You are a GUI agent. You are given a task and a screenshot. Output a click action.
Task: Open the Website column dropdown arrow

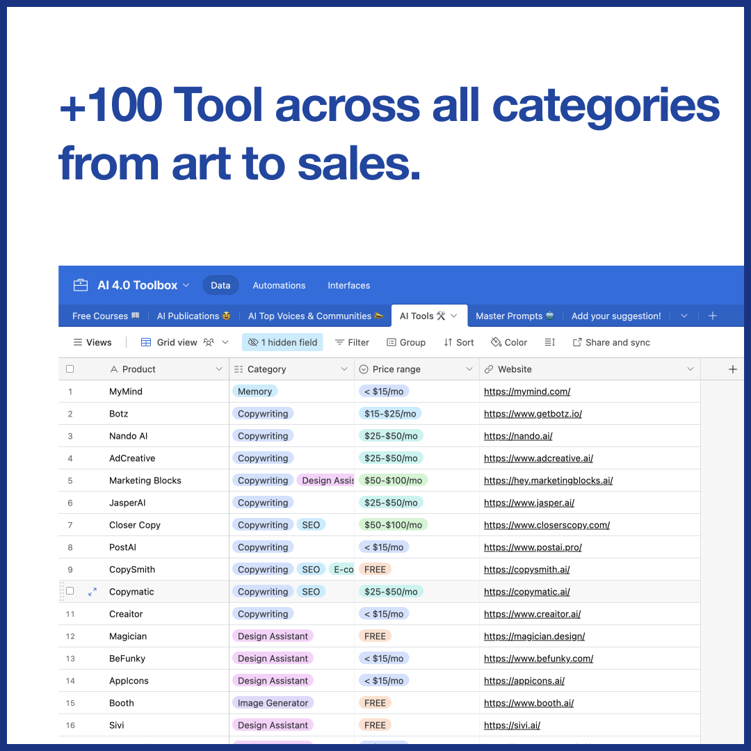(x=691, y=369)
